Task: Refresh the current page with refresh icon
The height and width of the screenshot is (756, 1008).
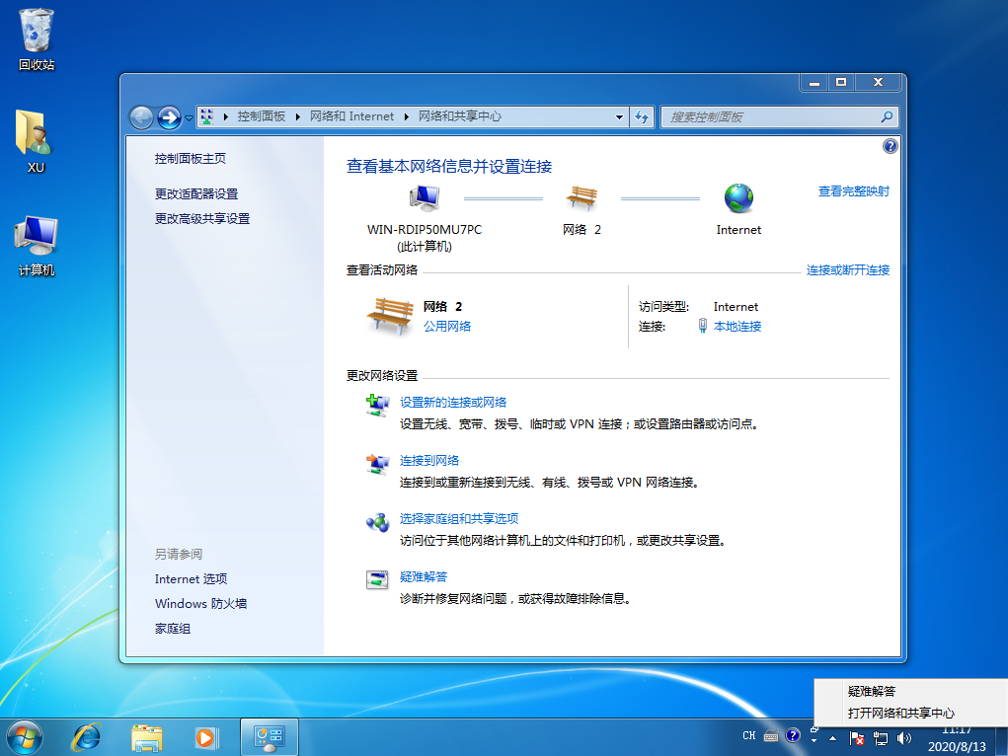Action: coord(642,116)
